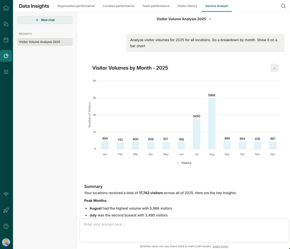Open the Learn more link
This screenshot has height=249, width=290.
pos(220,246)
